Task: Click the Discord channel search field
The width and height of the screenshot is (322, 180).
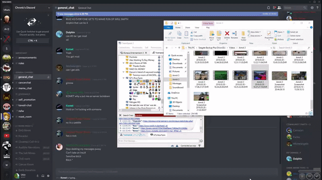Action: (x=295, y=8)
